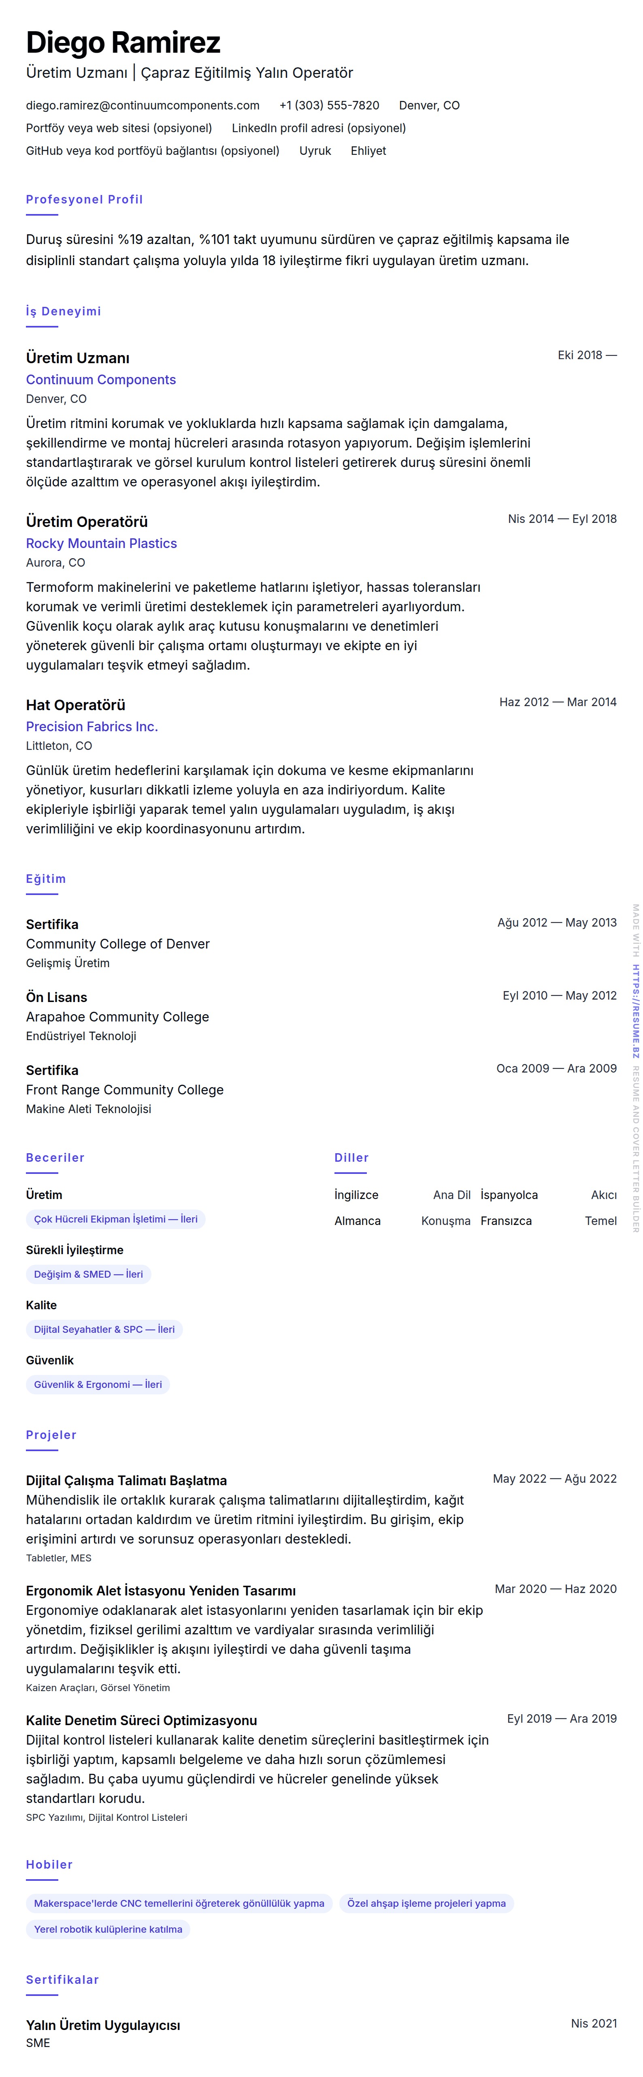
Task: Click the Yerel robotik kulüplerine katılma chip
Action: click(108, 1929)
